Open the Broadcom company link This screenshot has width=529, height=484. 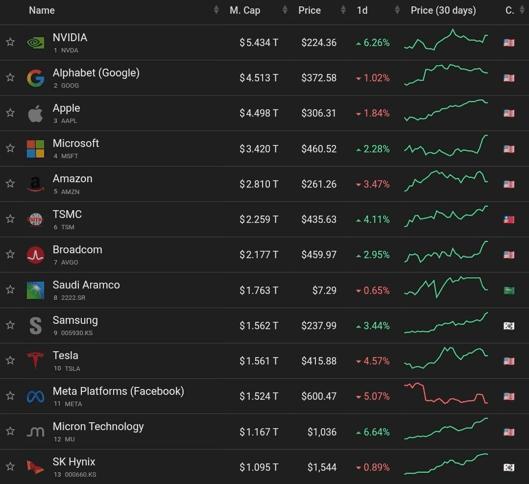point(77,249)
